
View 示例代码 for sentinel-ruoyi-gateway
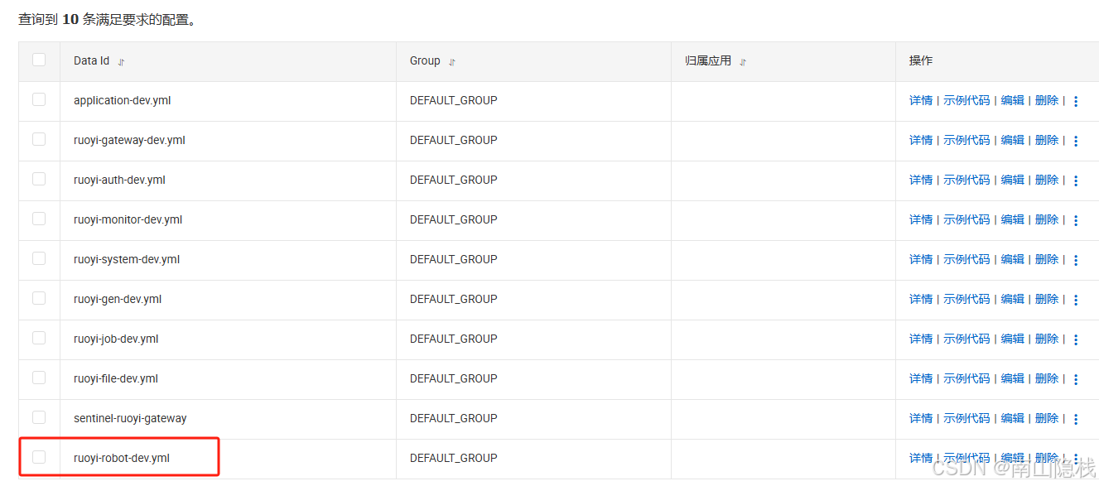pyautogui.click(x=966, y=418)
